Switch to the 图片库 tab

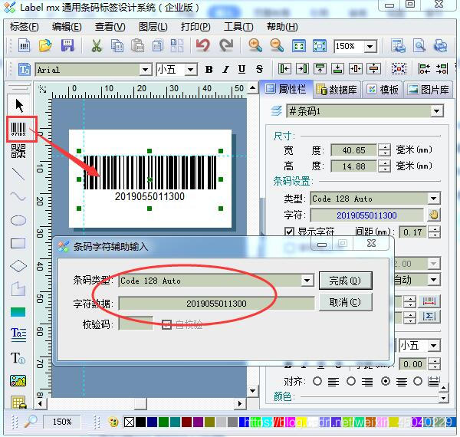click(x=429, y=89)
